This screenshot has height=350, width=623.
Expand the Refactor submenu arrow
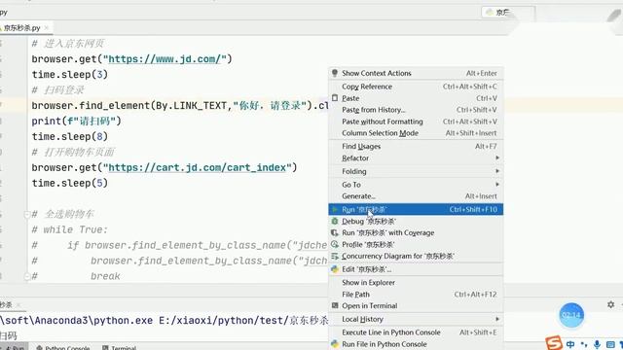tap(497, 157)
